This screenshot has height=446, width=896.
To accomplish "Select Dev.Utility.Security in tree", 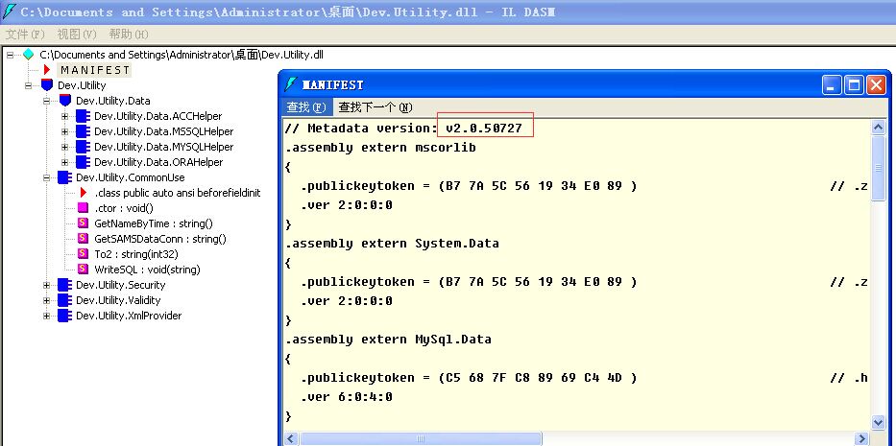I will [121, 285].
